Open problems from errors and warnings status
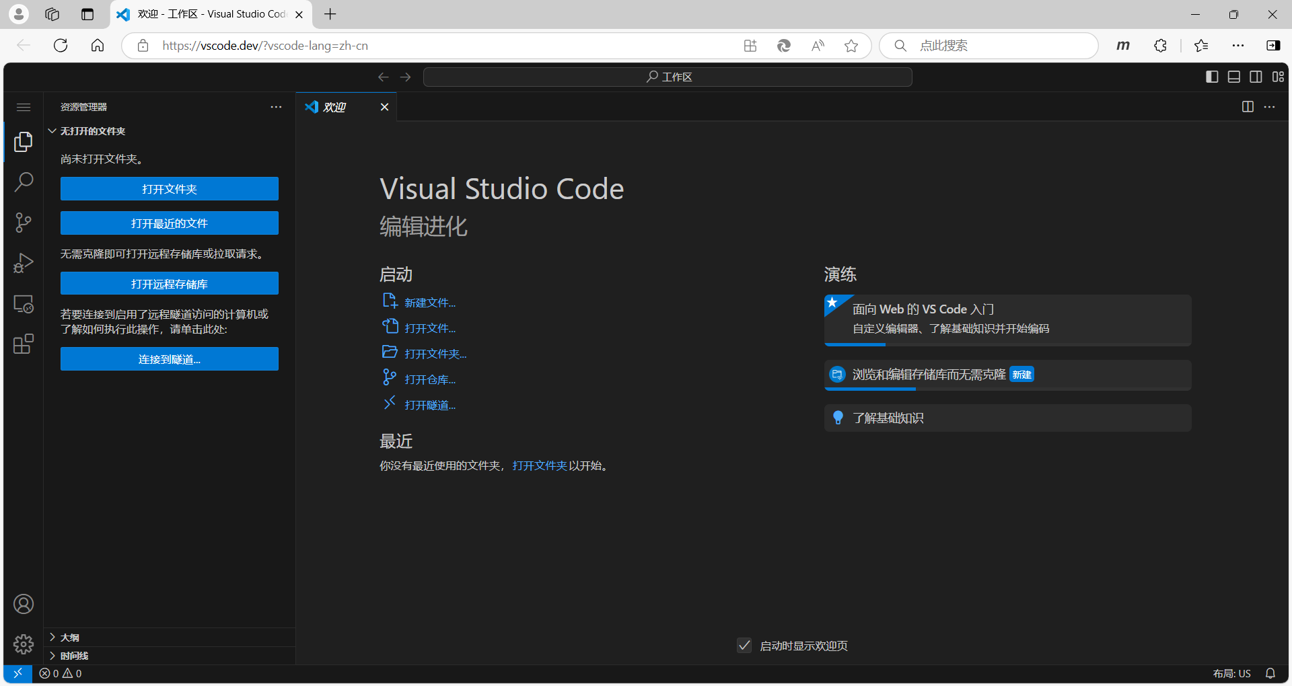This screenshot has width=1292, height=686. (61, 673)
